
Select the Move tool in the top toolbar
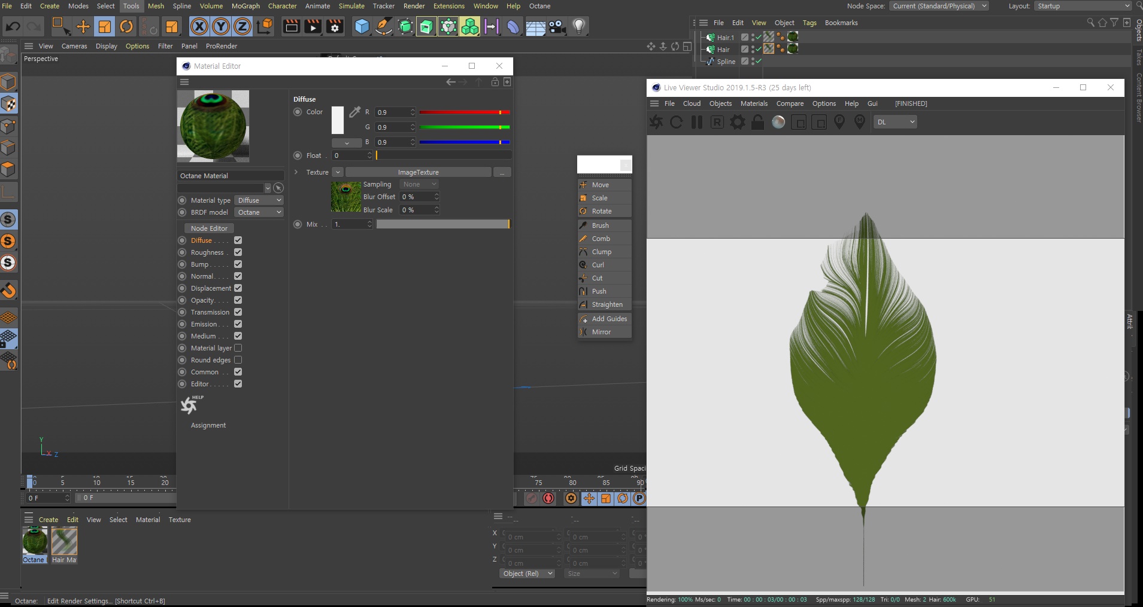click(x=83, y=26)
